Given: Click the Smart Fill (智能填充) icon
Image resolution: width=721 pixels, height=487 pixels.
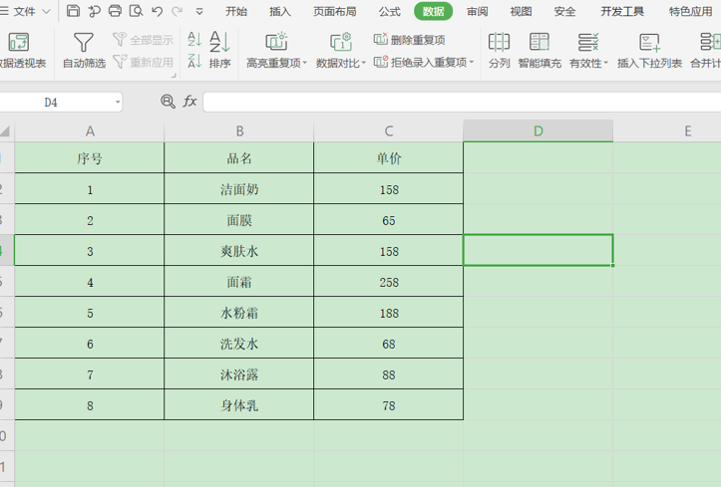Looking at the screenshot, I should [539, 42].
